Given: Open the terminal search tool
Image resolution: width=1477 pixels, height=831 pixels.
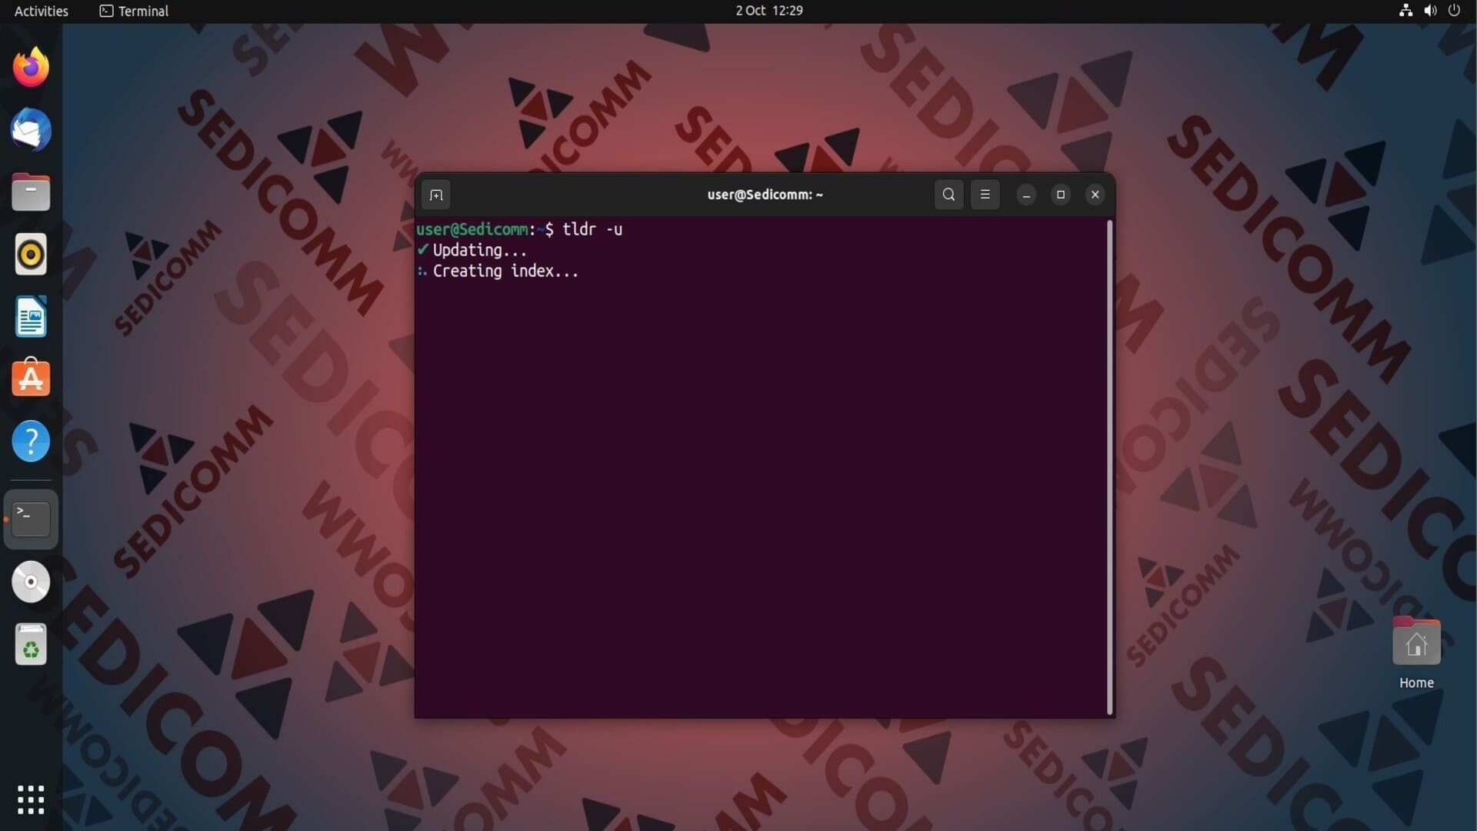Looking at the screenshot, I should click(949, 195).
